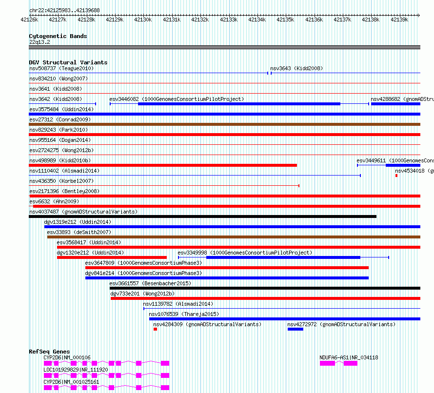The height and width of the screenshot is (393, 434).
Task: Open the nsv1110402 (Alsmadi2014) label
Action: point(64,171)
